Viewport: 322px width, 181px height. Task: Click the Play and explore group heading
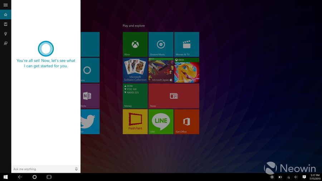(134, 26)
